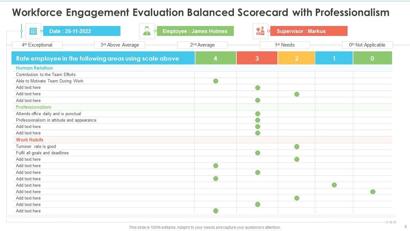Click the green dot for Able to Motivate Team
The width and height of the screenshot is (410, 231).
click(x=216, y=81)
